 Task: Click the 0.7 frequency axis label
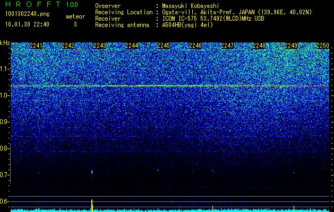4,175
